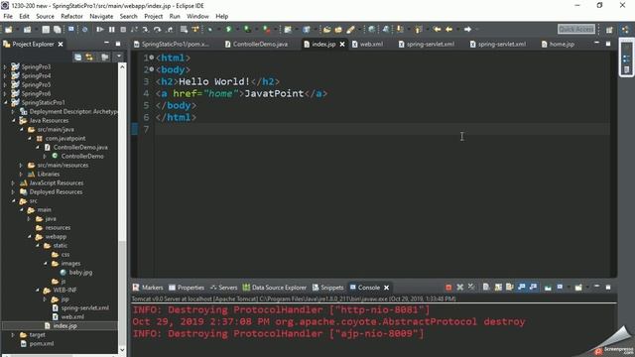Click the Last Edit Location arrow icon
Screen dimensions: 635x357
point(437,29)
